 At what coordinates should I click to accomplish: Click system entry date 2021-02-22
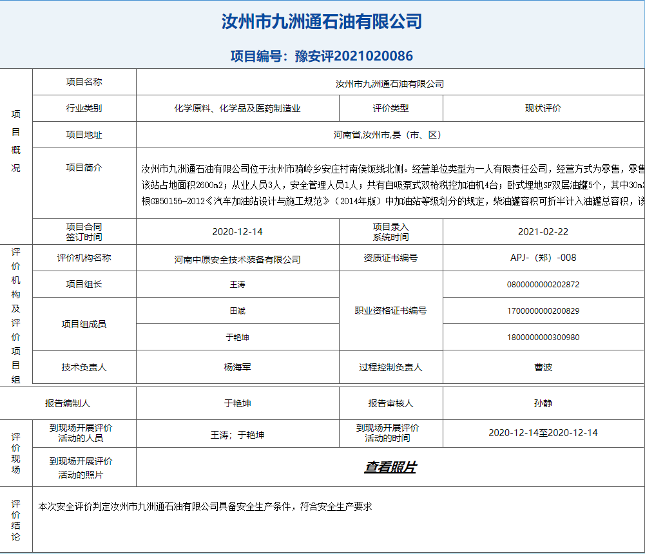(543, 232)
